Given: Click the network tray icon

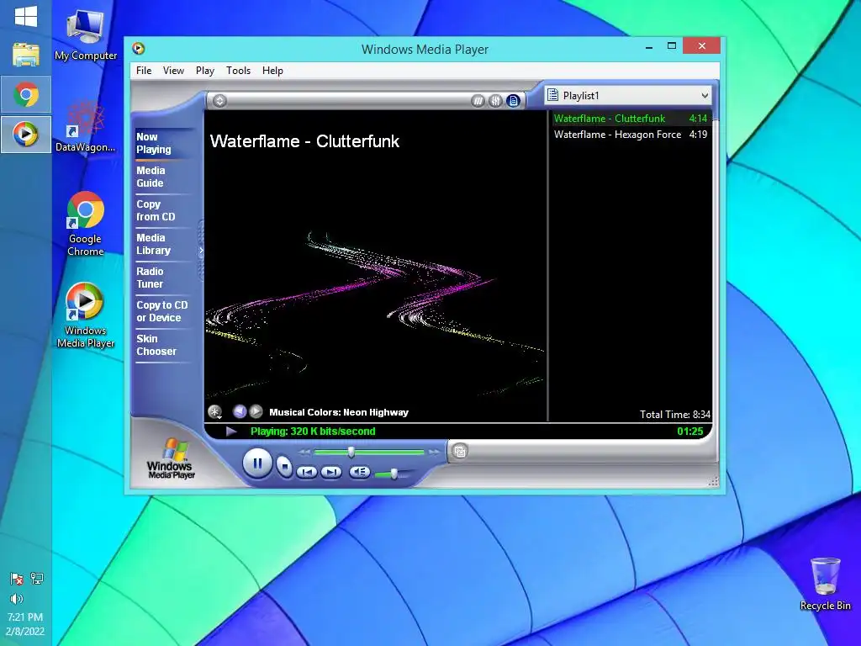Looking at the screenshot, I should point(37,579).
